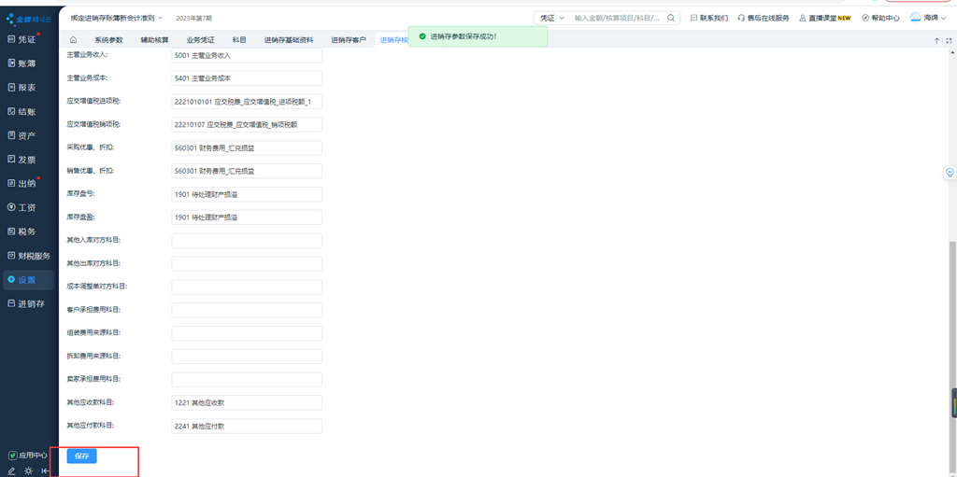Switch to the 业务凭证 tab
The image size is (957, 477).
point(200,40)
